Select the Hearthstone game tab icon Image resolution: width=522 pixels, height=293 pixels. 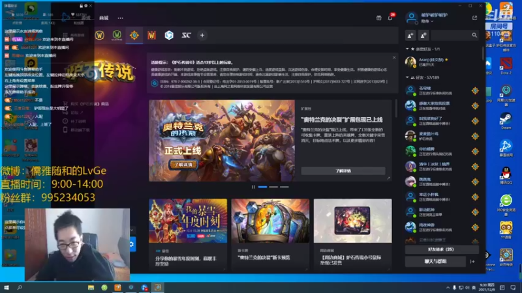[134, 35]
